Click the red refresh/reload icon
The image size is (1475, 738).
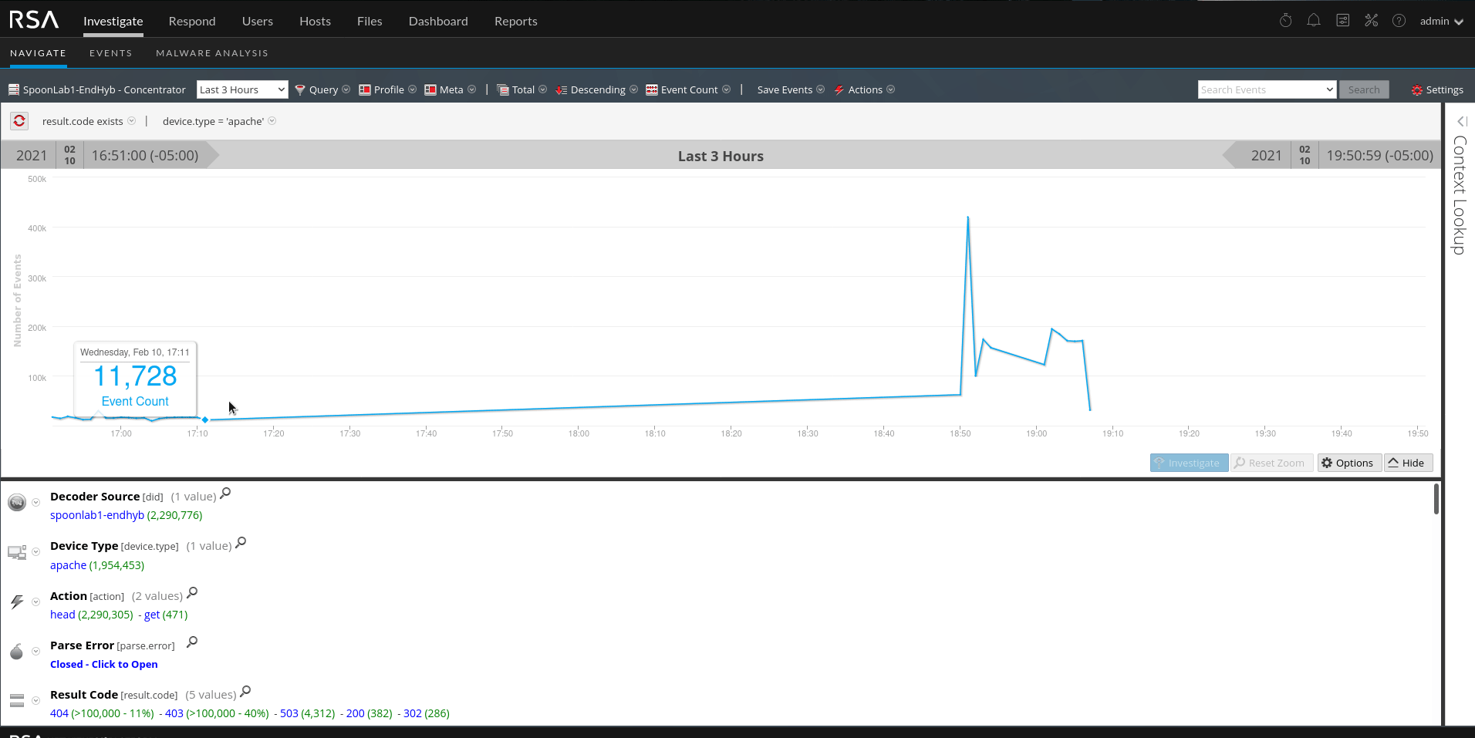(x=19, y=121)
